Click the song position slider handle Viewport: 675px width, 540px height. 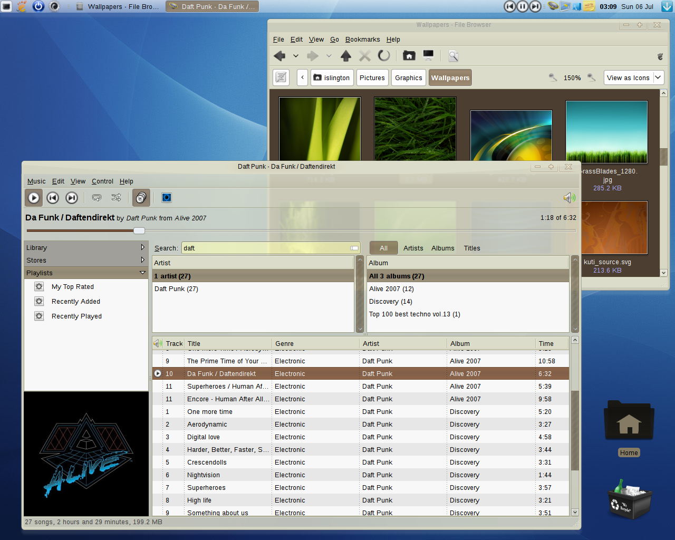[x=139, y=230]
